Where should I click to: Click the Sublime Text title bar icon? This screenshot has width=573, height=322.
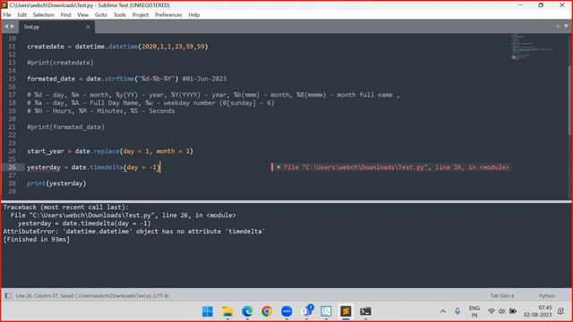pos(4,5)
